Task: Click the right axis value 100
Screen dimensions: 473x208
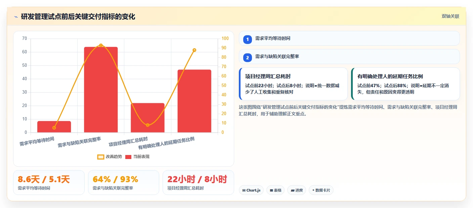Action: [x=225, y=39]
